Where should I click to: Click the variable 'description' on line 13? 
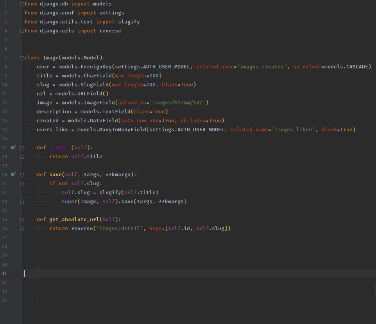point(54,112)
